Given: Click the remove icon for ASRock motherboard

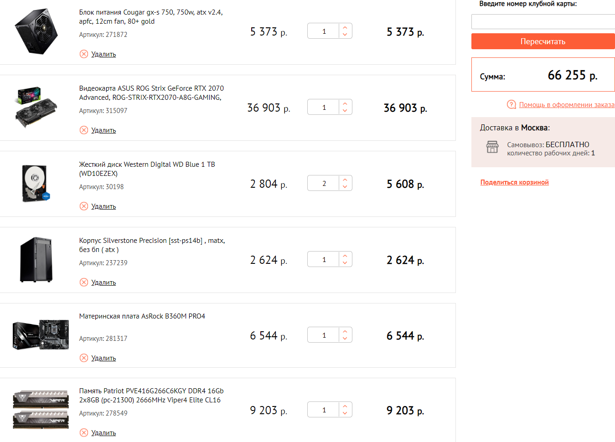Looking at the screenshot, I should (x=84, y=358).
